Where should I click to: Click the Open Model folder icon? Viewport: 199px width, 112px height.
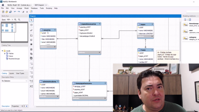7,12
